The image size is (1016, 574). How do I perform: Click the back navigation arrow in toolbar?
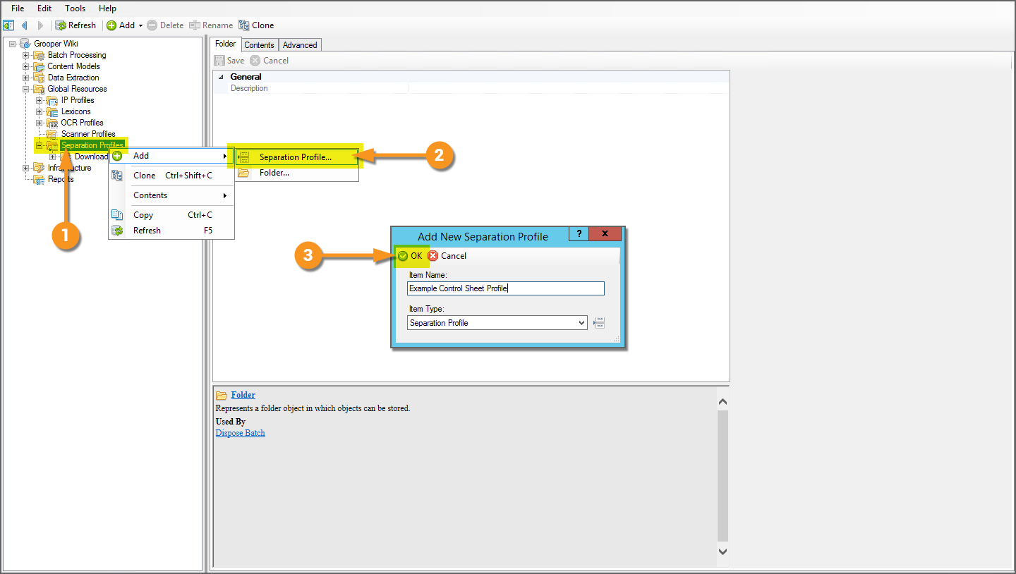tap(25, 25)
